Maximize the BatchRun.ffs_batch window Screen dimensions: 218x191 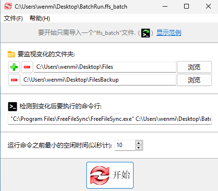point(187,7)
